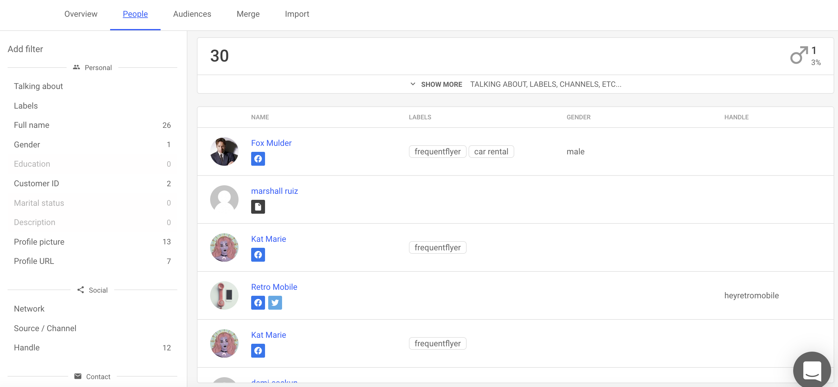838x387 pixels.
Task: Click Fox Mulder's Facebook icon
Action: click(258, 159)
